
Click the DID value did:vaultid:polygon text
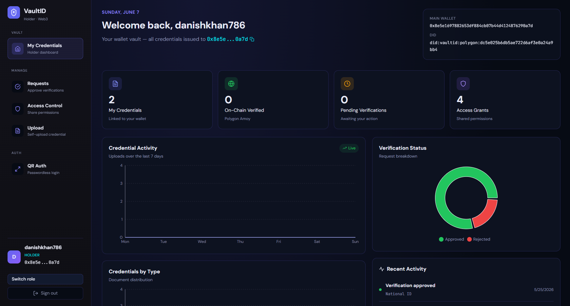(491, 46)
